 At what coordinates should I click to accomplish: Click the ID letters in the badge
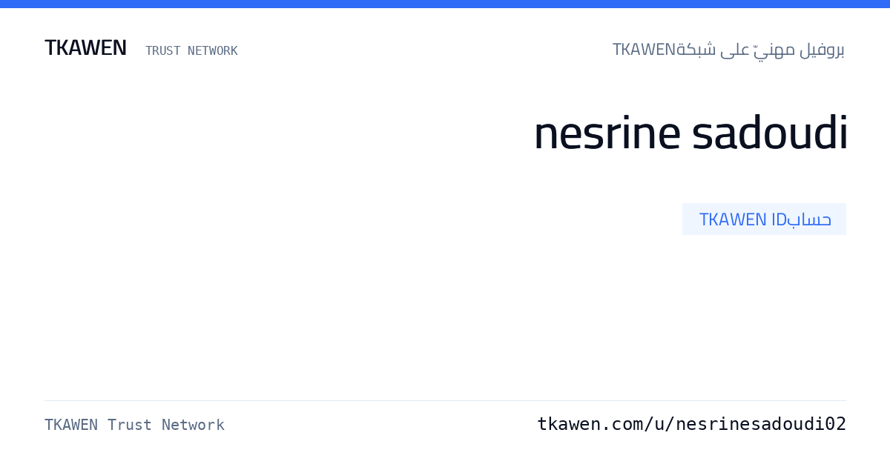779,219
